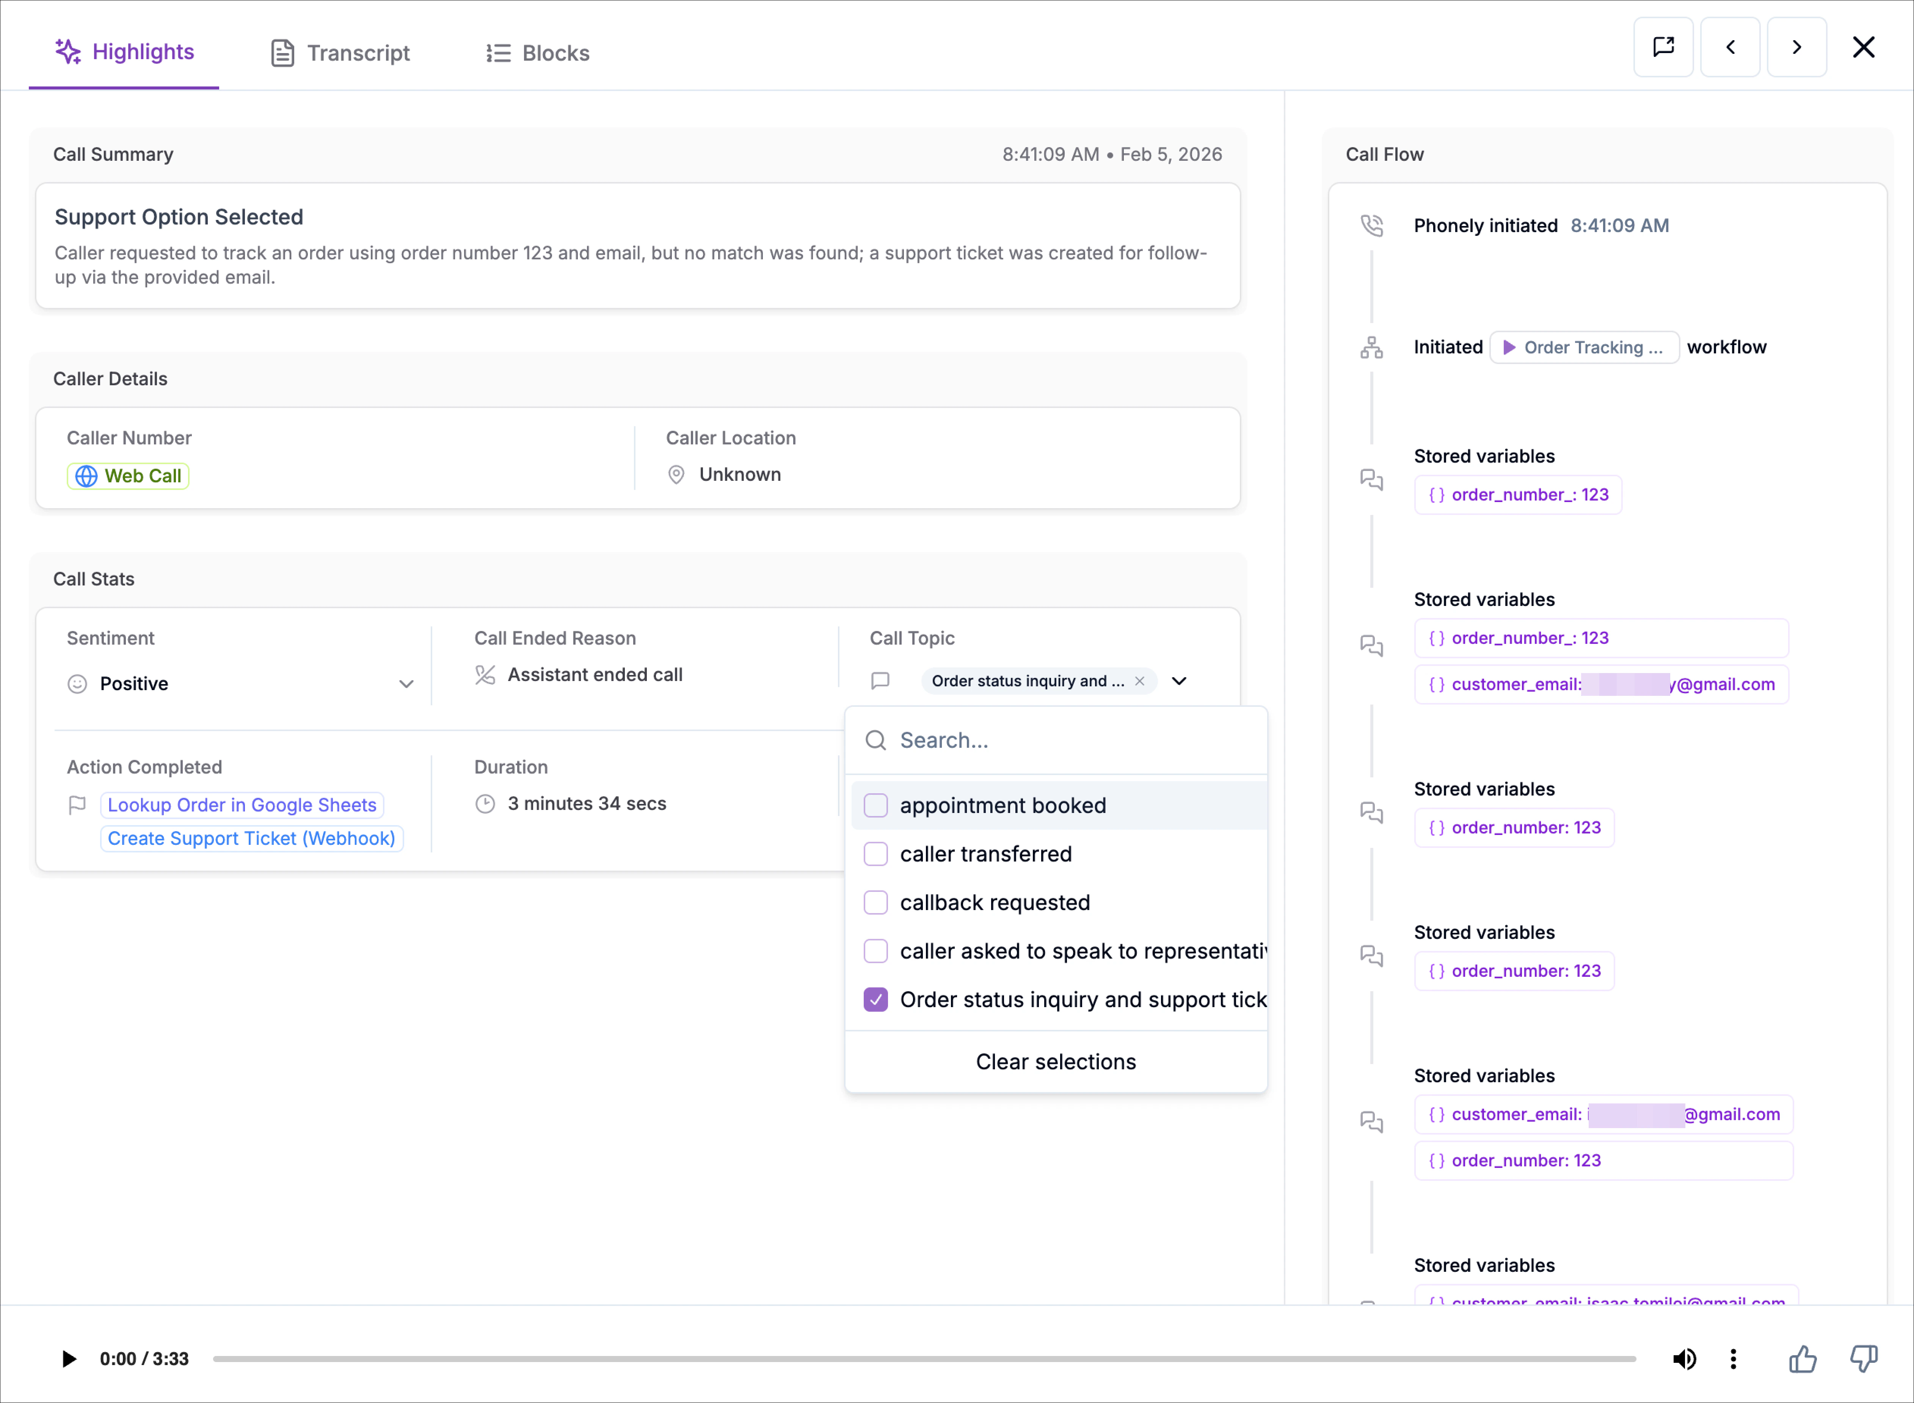
Task: Check the appointment booked option
Action: [875, 805]
